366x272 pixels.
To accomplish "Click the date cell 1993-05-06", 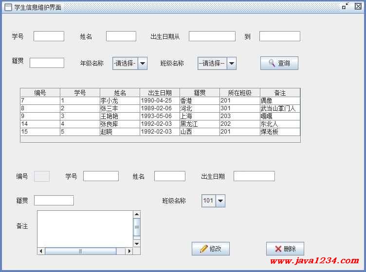I will click(x=160, y=116).
